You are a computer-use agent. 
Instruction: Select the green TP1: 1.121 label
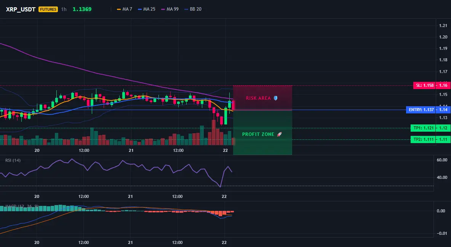[x=423, y=128]
